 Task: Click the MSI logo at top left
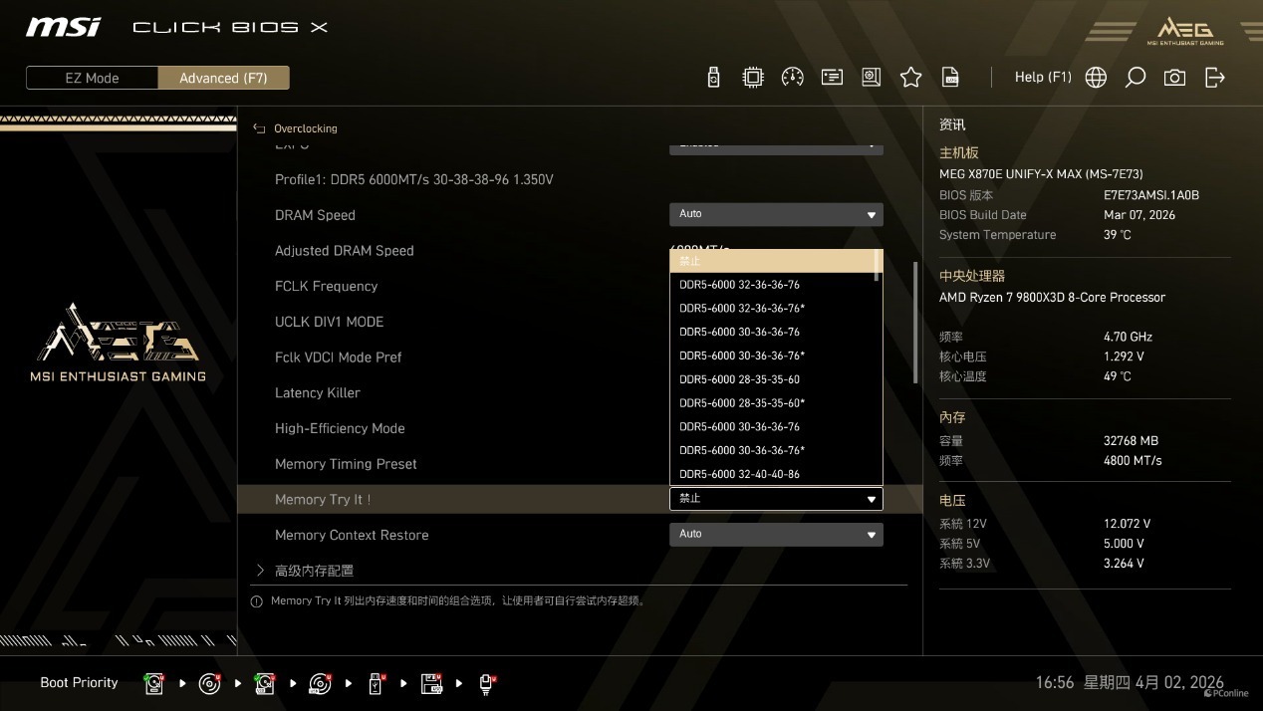(x=64, y=27)
